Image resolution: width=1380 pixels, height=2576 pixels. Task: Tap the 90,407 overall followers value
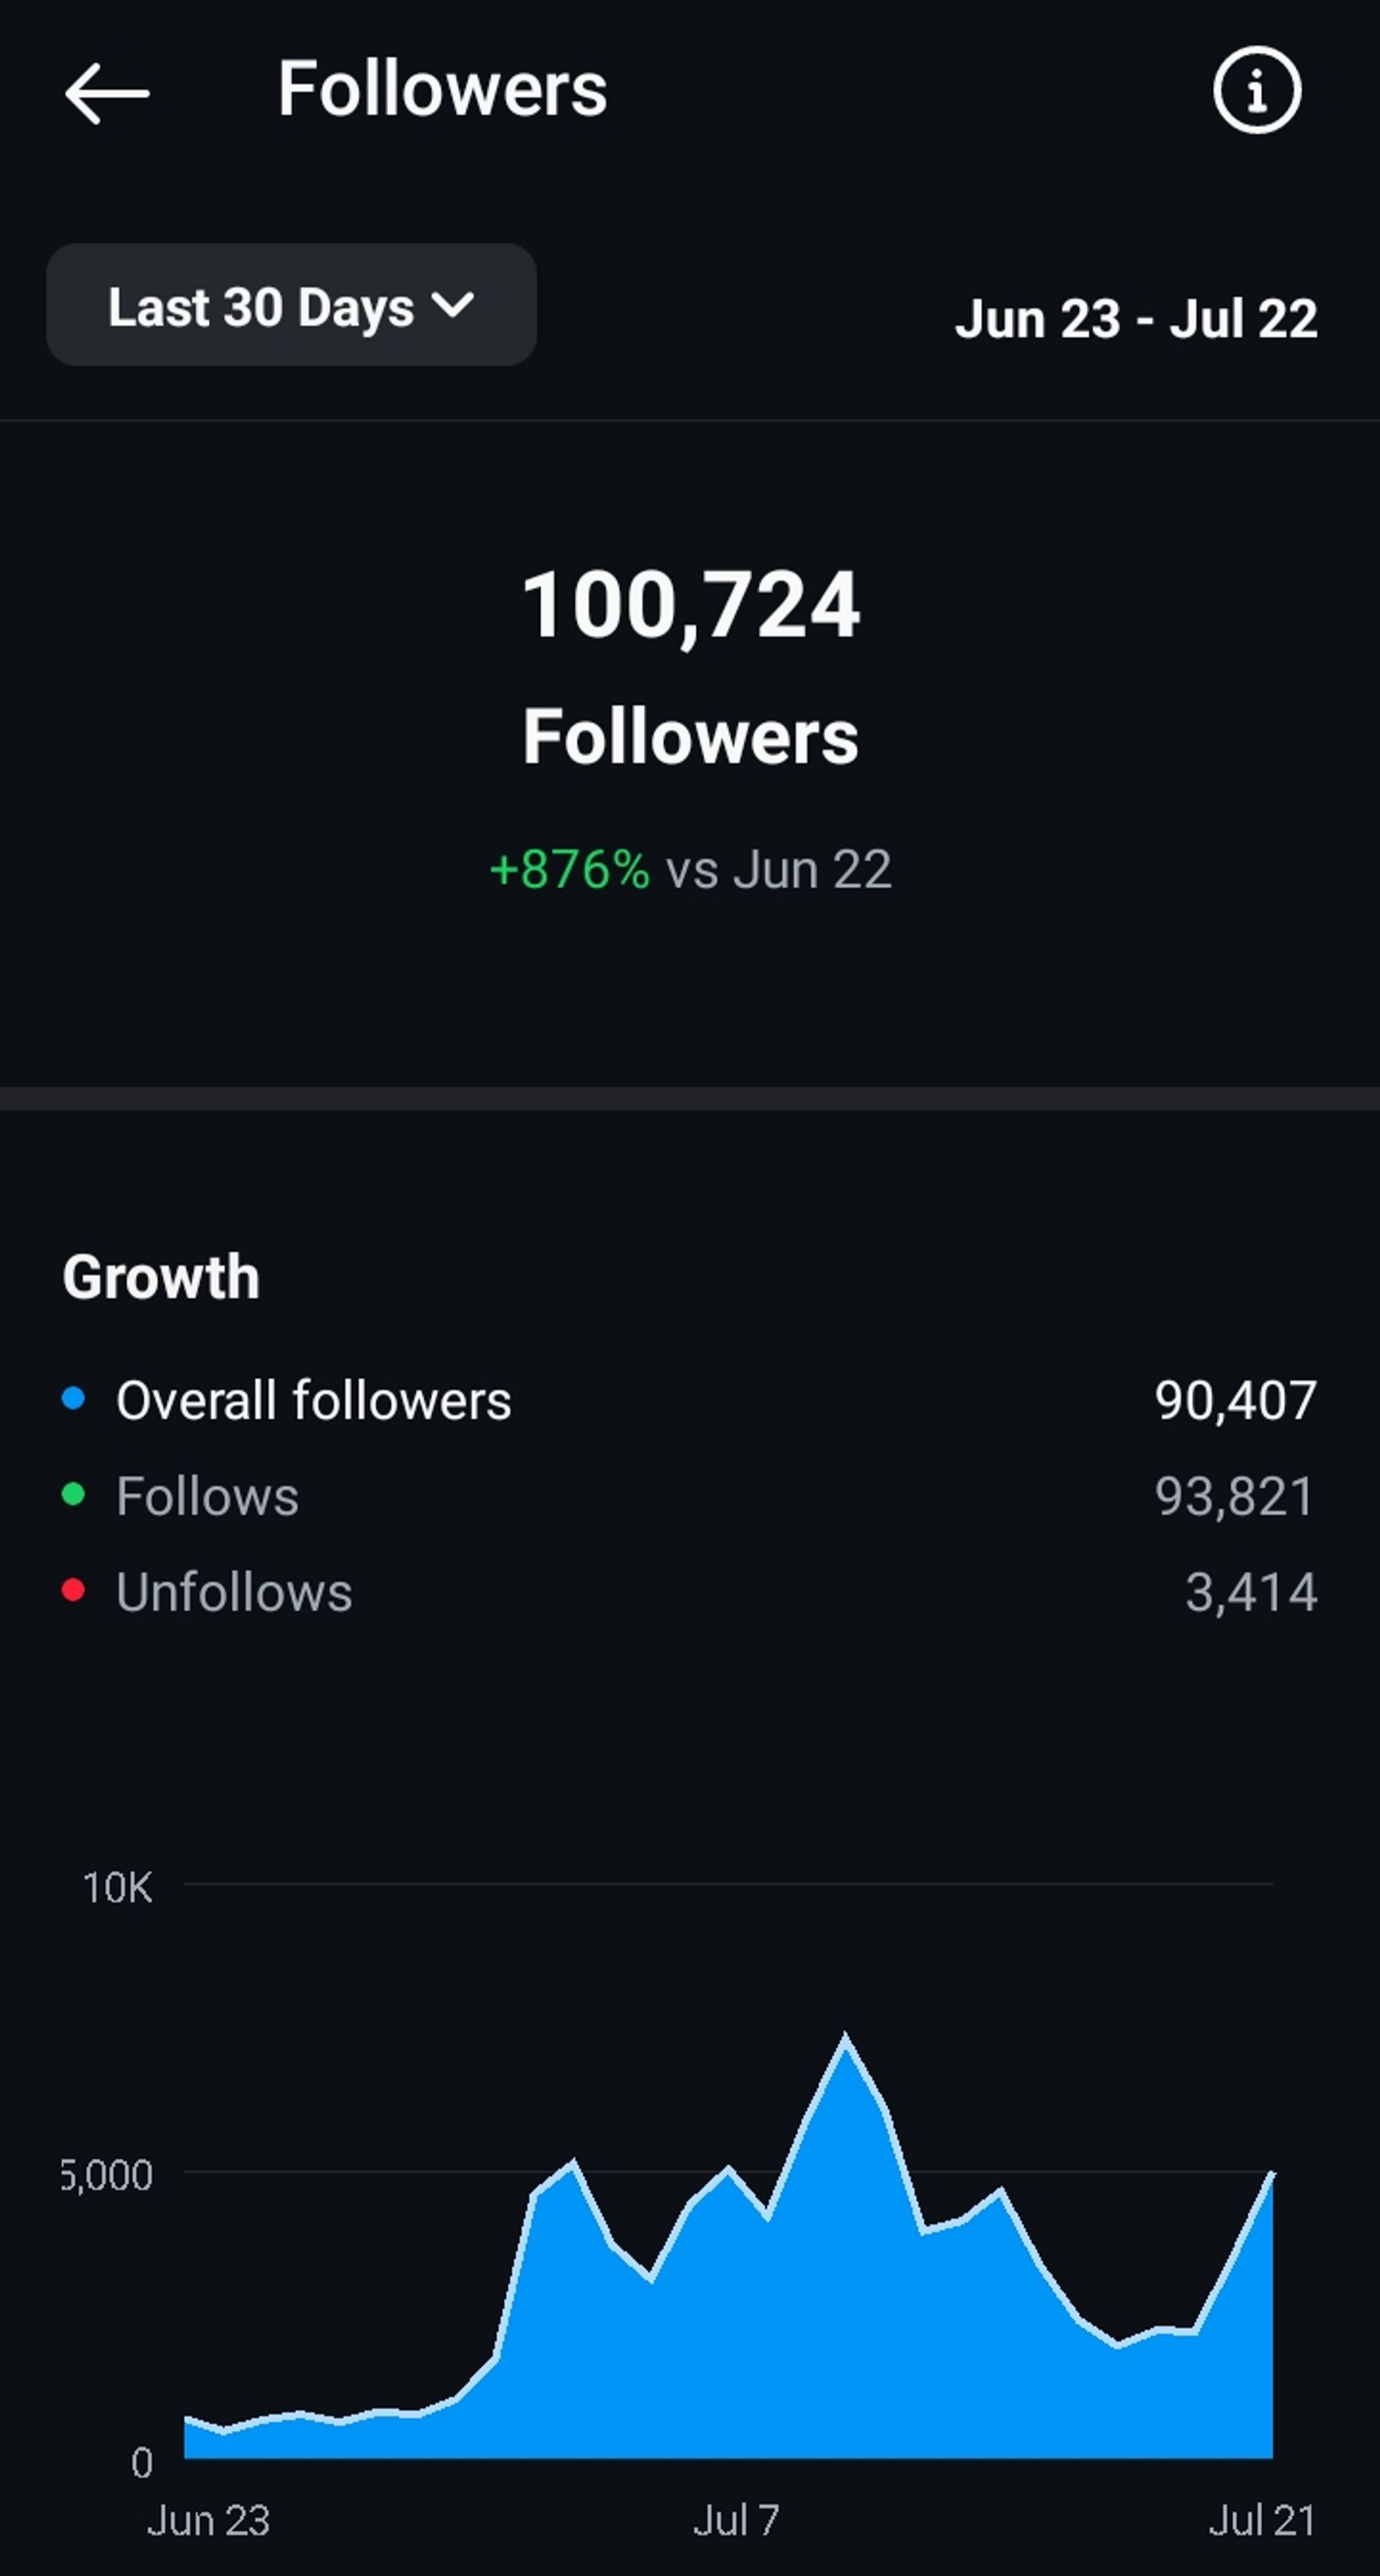(1235, 1400)
